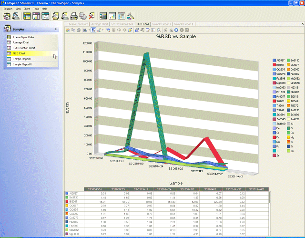The width and height of the screenshot is (305, 238).
Task: Open the Client menu
Action: click(27, 9)
